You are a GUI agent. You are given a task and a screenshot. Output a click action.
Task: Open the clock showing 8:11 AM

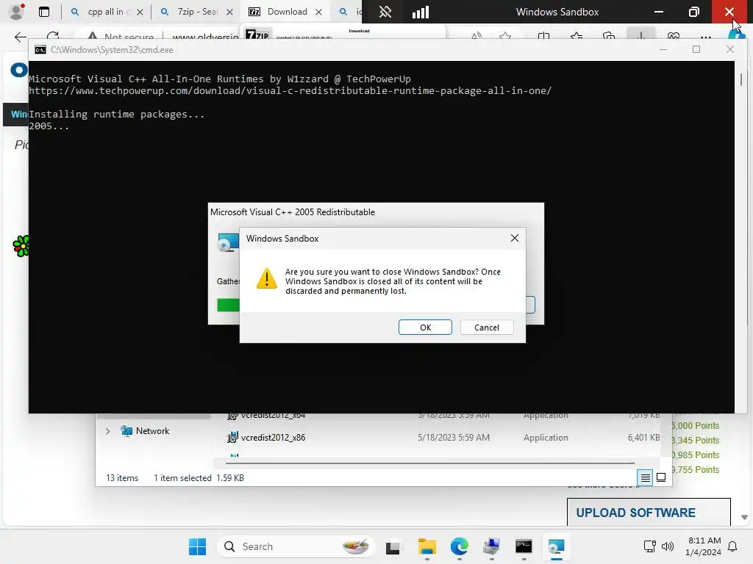(703, 546)
